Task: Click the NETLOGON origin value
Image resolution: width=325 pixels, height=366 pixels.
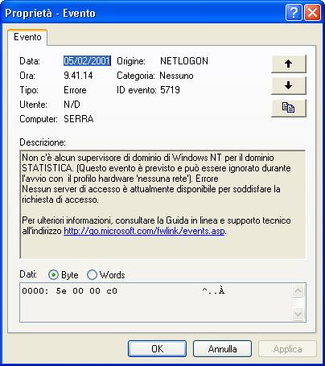Action: tap(184, 61)
